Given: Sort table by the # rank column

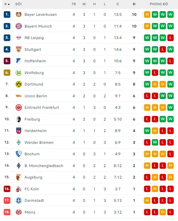Looking at the screenshot, I should pyautogui.click(x=7, y=4).
